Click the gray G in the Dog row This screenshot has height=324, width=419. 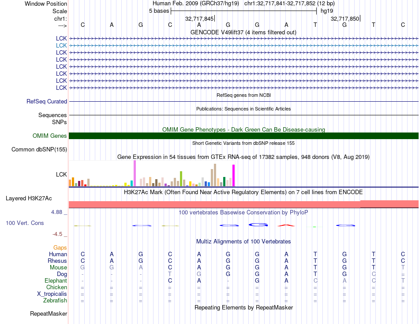(199, 274)
